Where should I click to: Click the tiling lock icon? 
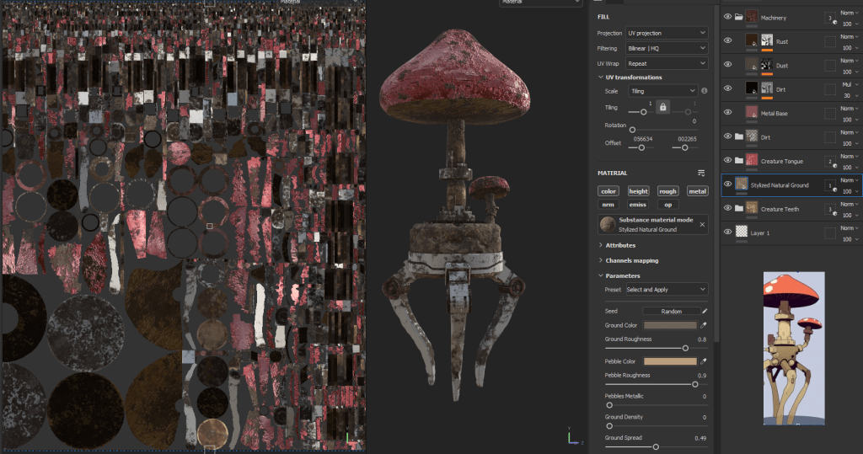pyautogui.click(x=663, y=107)
